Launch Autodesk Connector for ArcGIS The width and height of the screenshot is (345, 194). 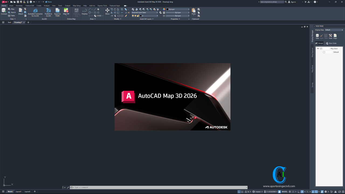click(35, 12)
